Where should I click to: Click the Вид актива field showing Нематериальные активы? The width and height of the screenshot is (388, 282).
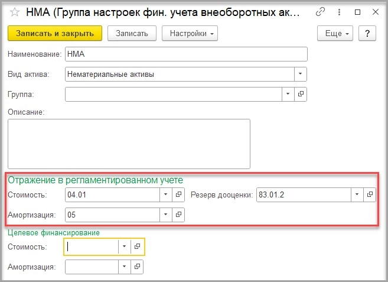click(180, 74)
